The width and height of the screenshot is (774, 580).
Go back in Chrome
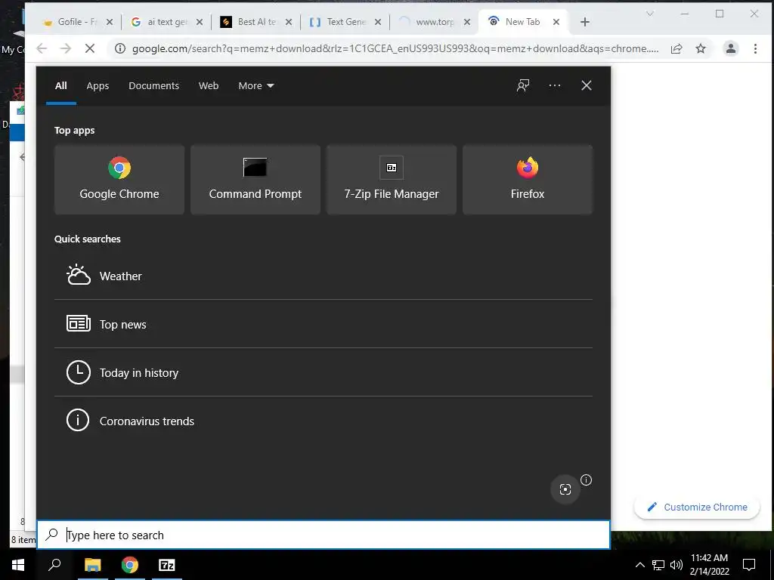[x=42, y=48]
